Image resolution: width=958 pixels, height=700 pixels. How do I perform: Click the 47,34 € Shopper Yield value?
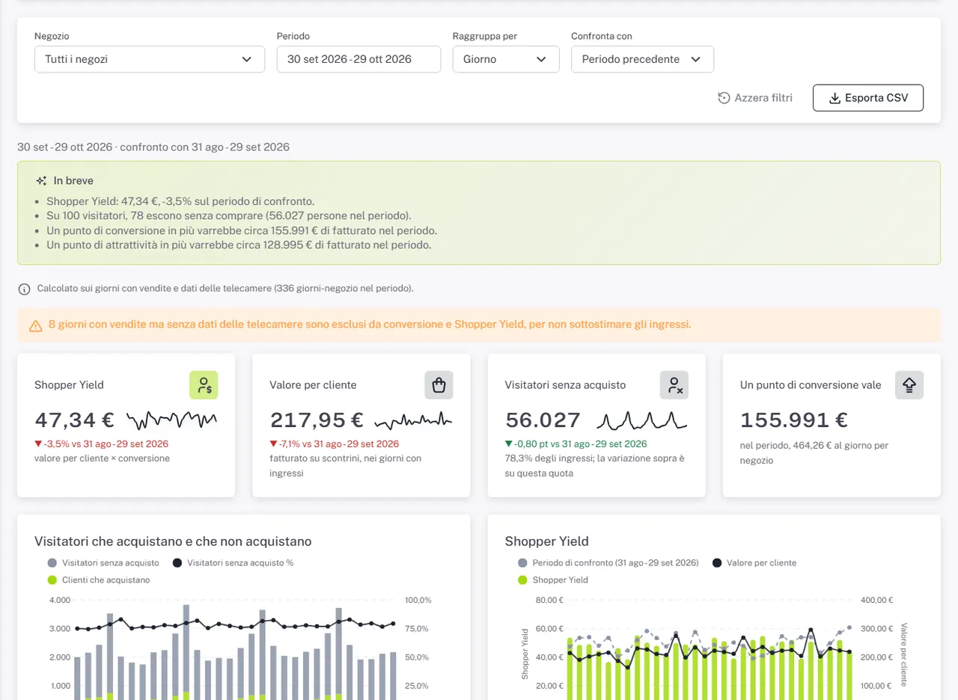click(74, 420)
